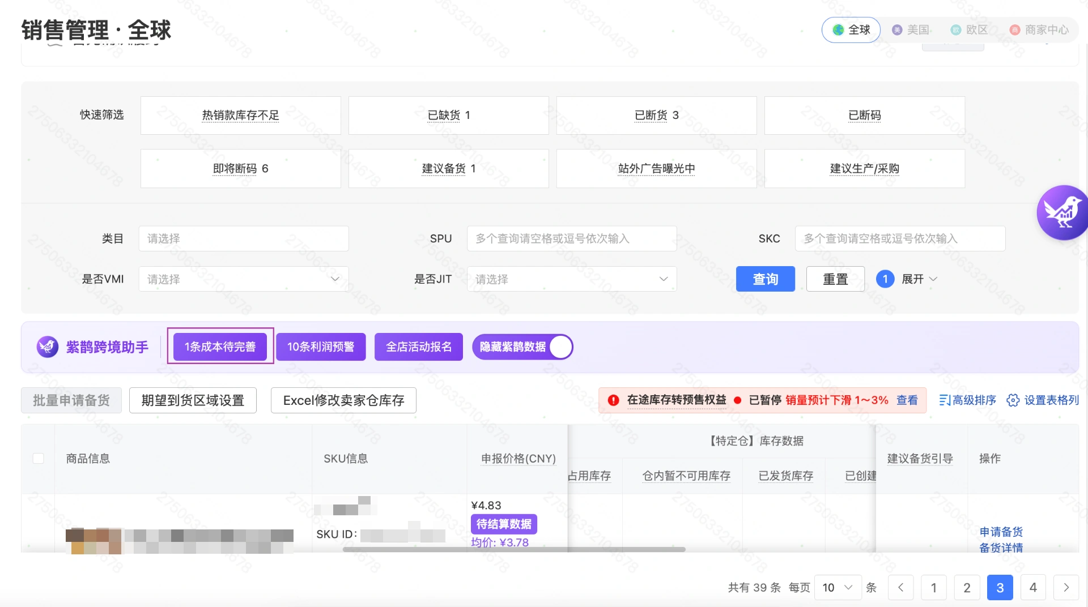1088x607 pixels.
Task: Click the product thumbnail image in the row
Action: coord(94,541)
